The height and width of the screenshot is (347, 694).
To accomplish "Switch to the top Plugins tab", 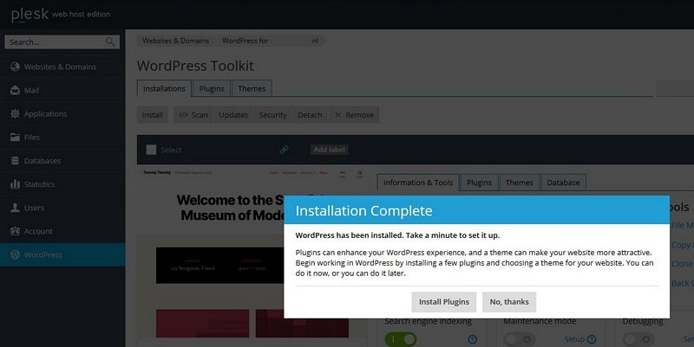I will 212,88.
